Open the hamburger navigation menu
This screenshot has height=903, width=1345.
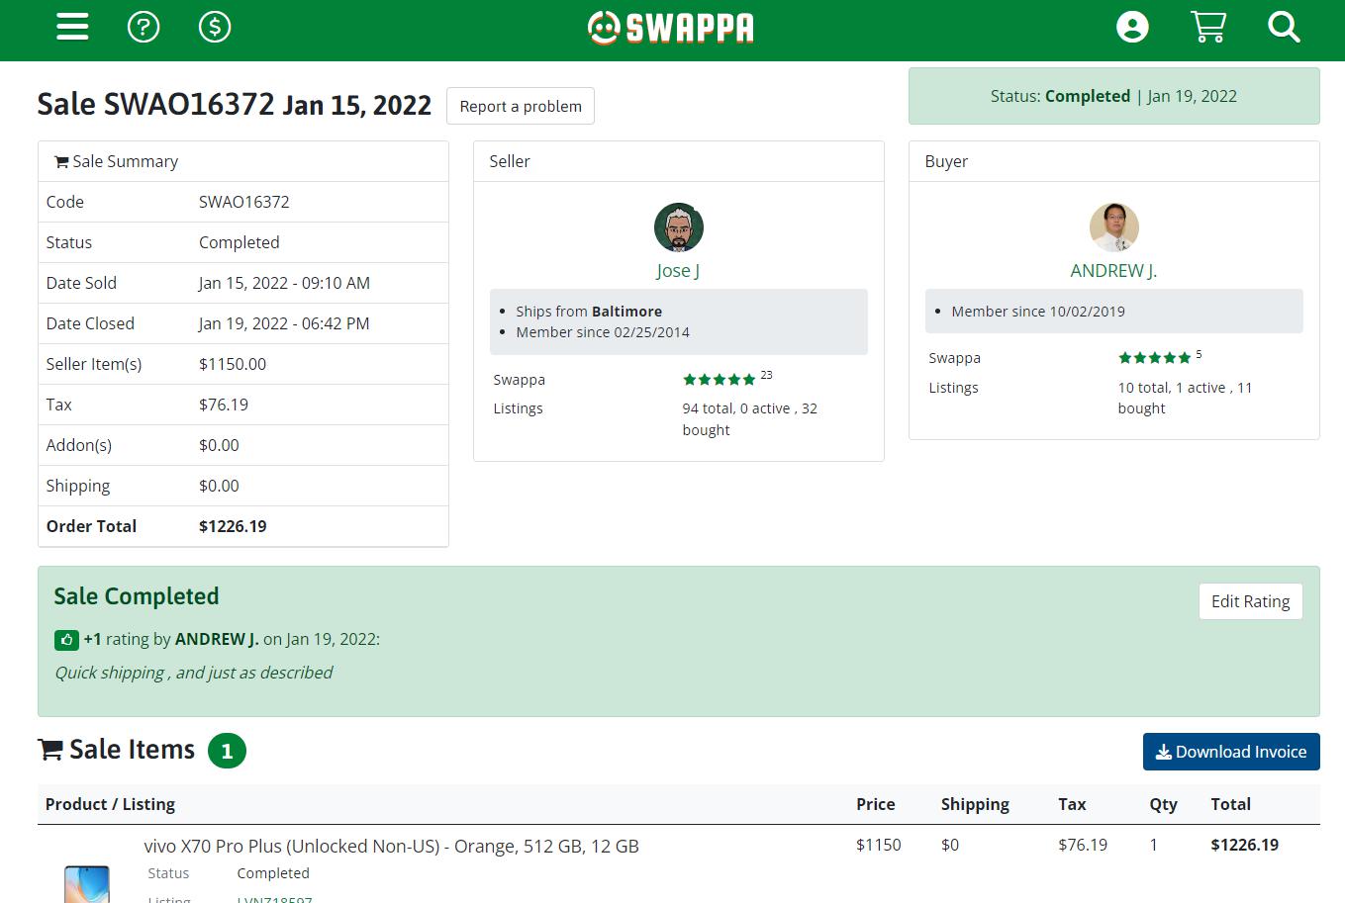(x=72, y=27)
